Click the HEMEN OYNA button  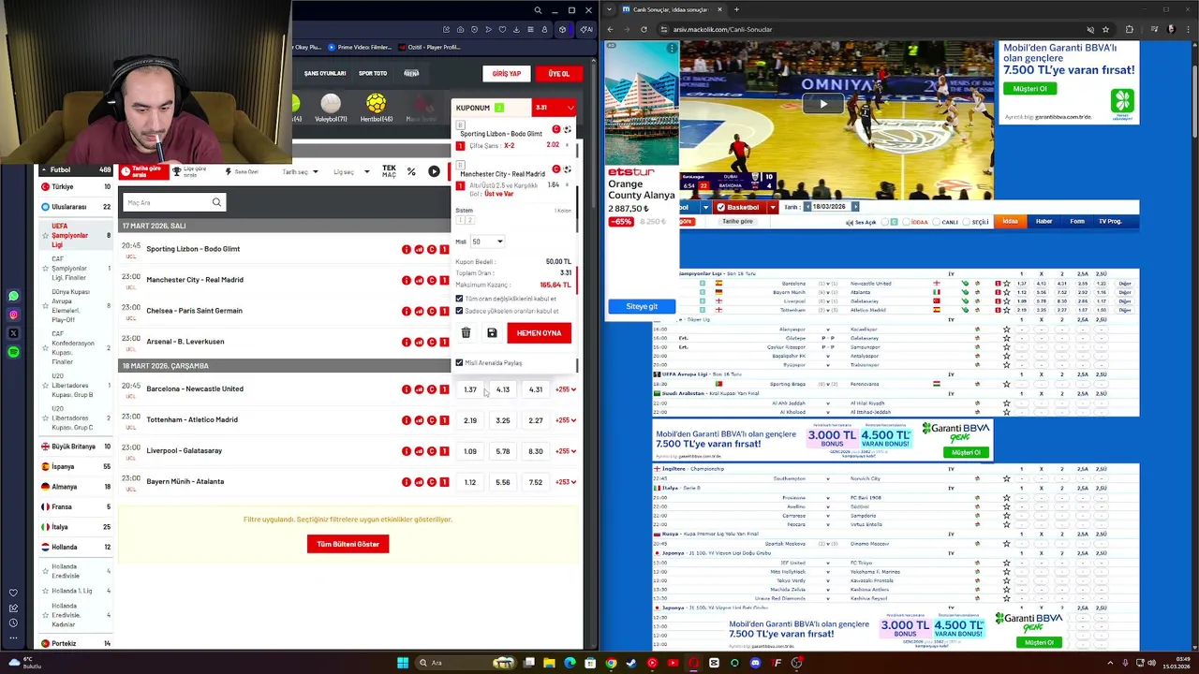(x=539, y=333)
